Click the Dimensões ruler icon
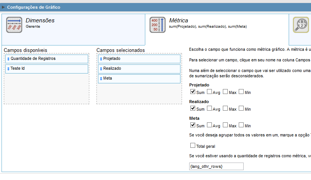Image resolution: width=311 pixels, height=180 pixels. pyautogui.click(x=14, y=25)
